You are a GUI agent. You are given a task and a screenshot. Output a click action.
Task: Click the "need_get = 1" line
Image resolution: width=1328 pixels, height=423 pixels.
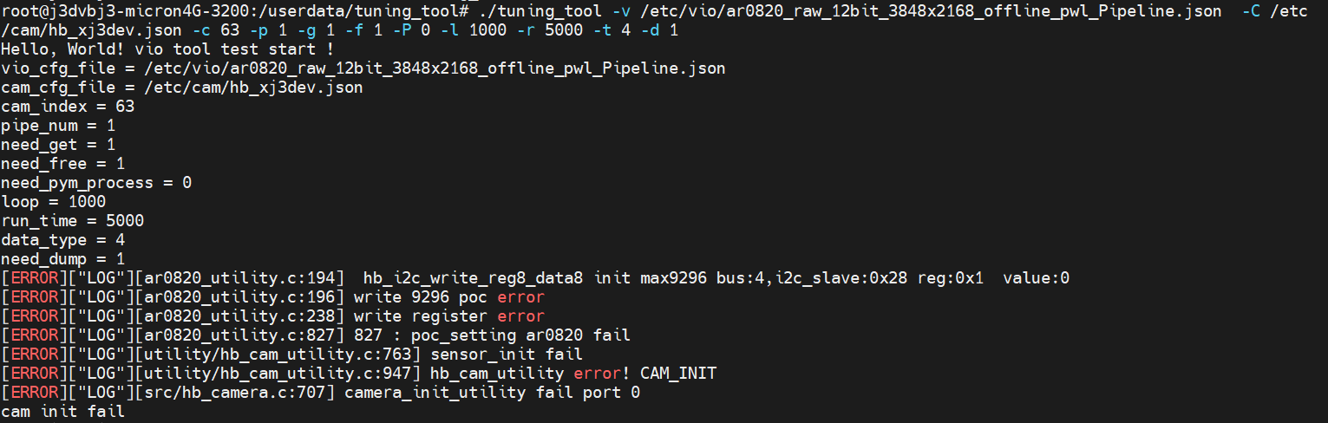58,145
